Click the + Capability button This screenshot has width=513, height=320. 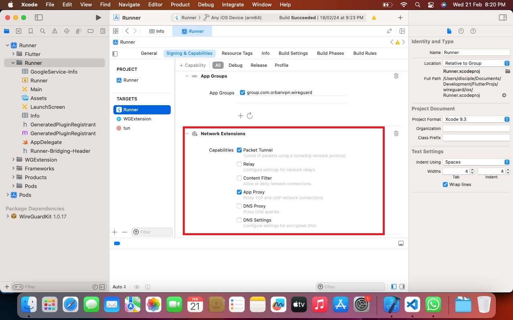[192, 65]
